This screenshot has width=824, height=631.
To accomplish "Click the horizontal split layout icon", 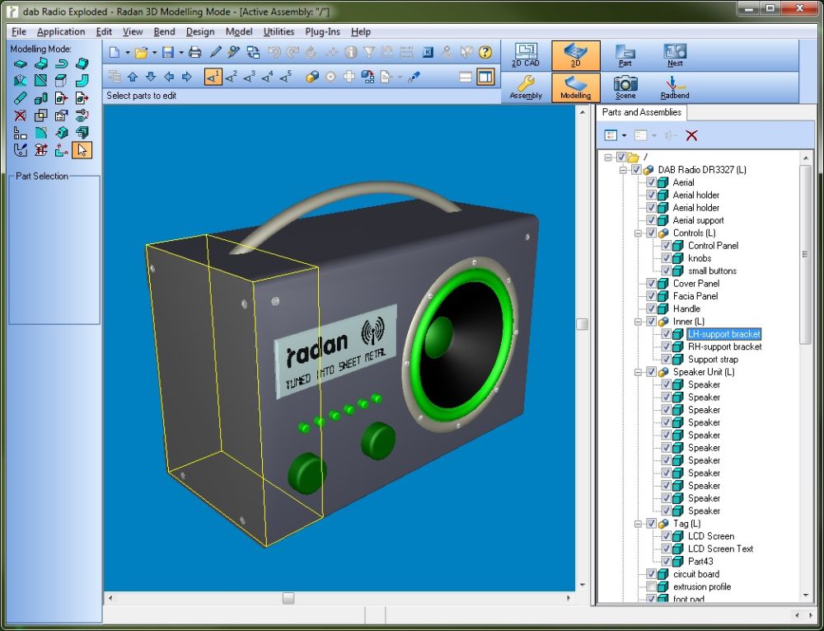I will click(x=465, y=77).
